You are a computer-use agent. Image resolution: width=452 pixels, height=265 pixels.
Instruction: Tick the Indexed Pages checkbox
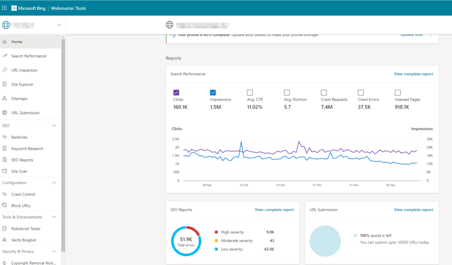(x=398, y=92)
